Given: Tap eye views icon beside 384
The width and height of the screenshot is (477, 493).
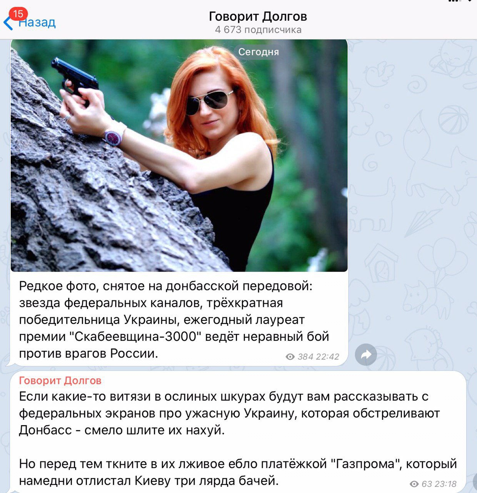Looking at the screenshot, I should [x=290, y=357].
